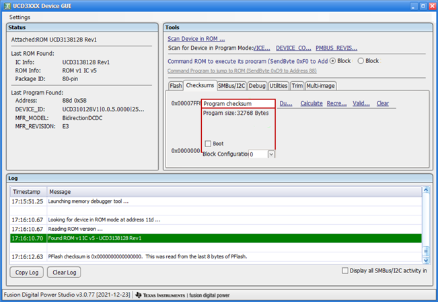The height and width of the screenshot is (302, 438).
Task: Click the 0x00007FF8 address label
Action: pos(186,103)
